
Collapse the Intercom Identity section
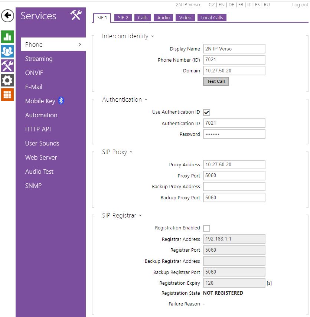click(x=128, y=36)
